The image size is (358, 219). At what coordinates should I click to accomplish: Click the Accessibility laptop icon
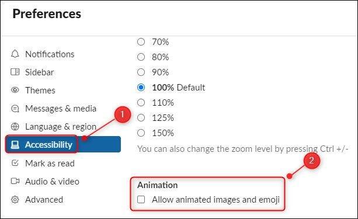tap(15, 145)
